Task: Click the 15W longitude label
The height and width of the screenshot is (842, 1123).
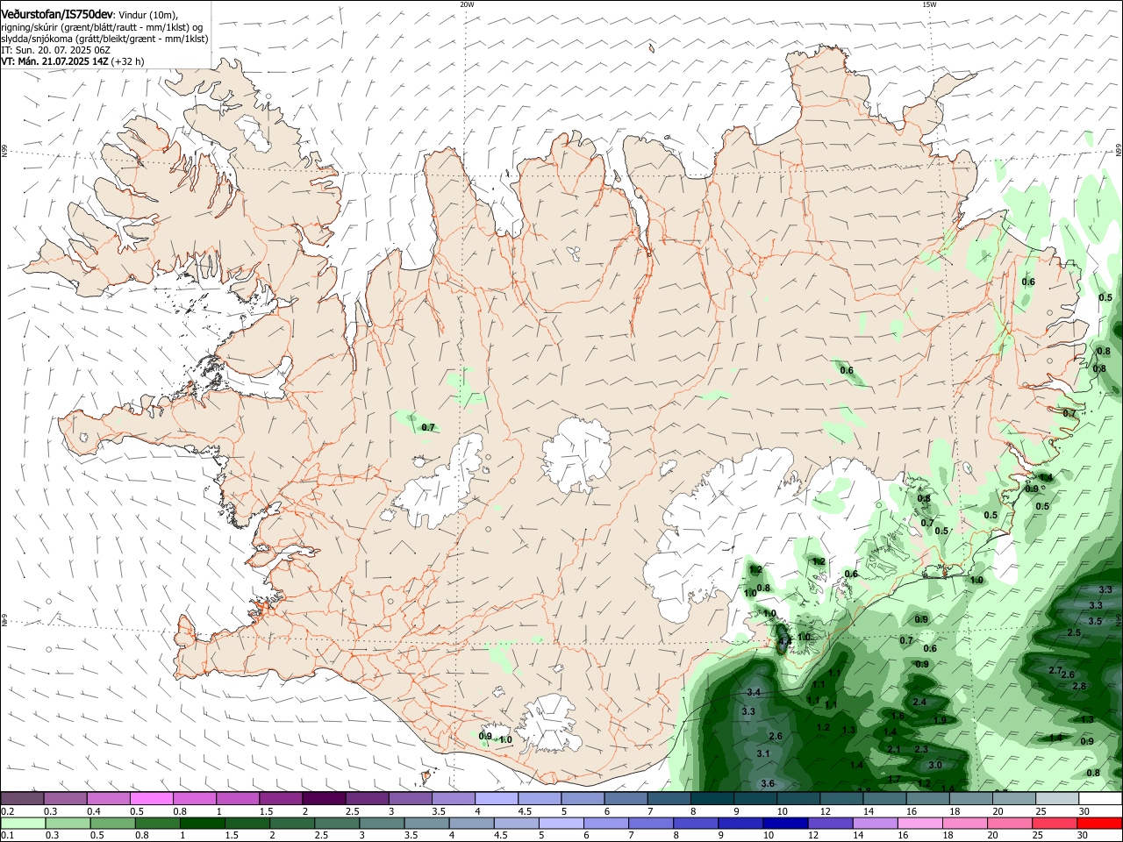Action: [929, 4]
